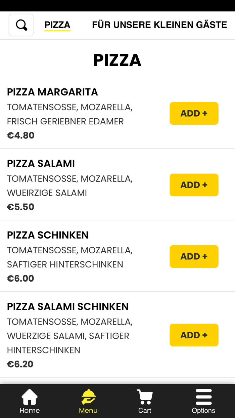Add Pizza Salami to the order
Image resolution: width=235 pixels, height=418 pixels.
point(194,185)
